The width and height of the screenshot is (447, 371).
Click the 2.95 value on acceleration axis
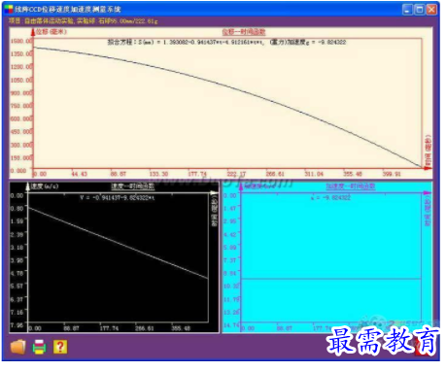[x=230, y=221]
